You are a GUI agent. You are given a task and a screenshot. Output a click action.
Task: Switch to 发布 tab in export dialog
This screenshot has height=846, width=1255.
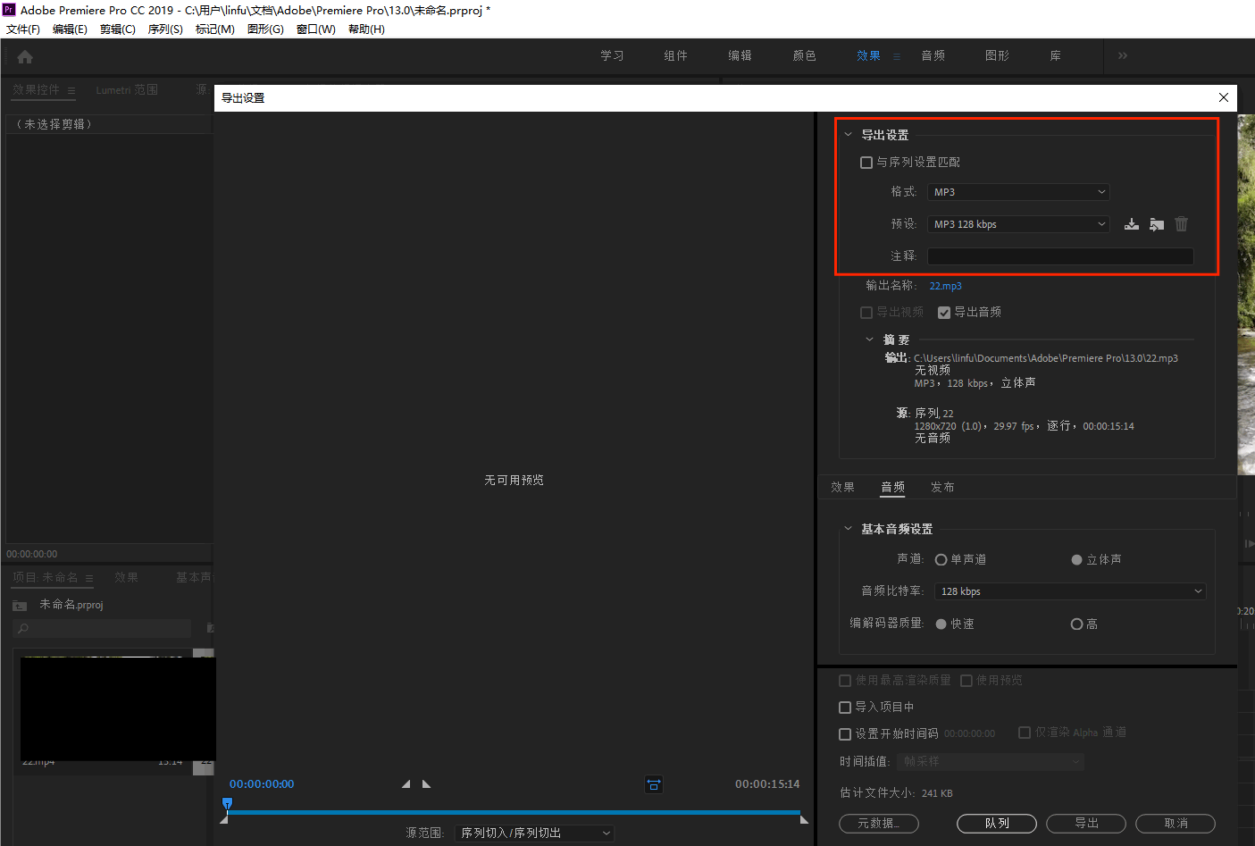942,488
